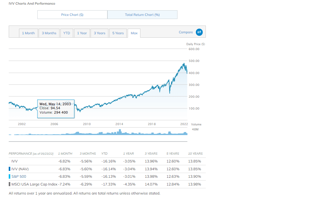Click the Daily Price ($) axis title
The width and height of the screenshot is (312, 197).
coord(196,44)
